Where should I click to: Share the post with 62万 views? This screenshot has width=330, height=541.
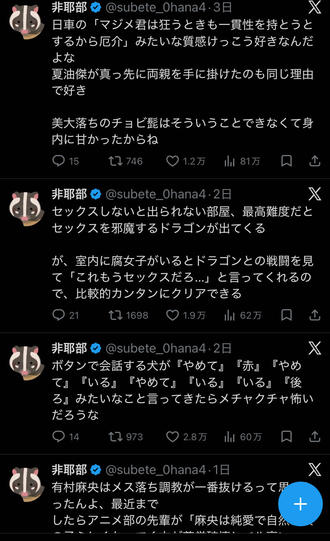click(315, 316)
